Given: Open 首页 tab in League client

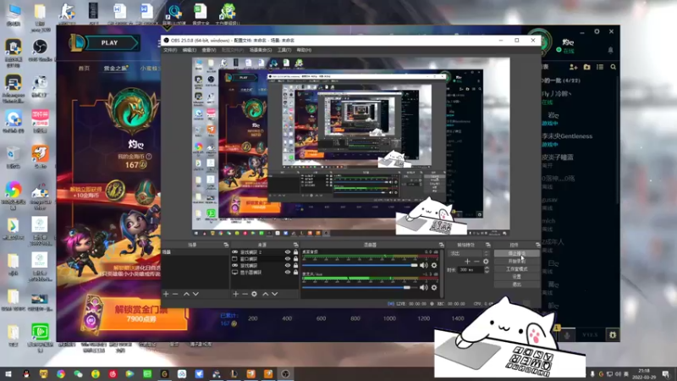Looking at the screenshot, I should [84, 69].
